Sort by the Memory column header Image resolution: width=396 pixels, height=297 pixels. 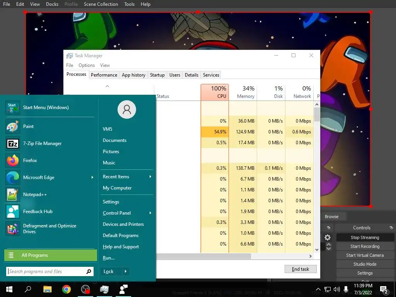(243, 92)
